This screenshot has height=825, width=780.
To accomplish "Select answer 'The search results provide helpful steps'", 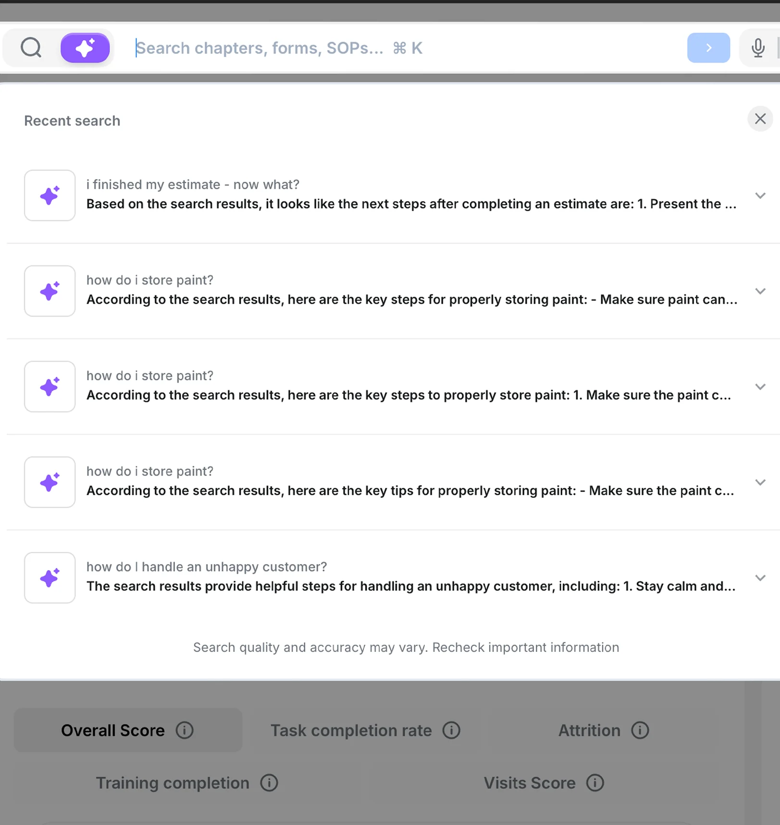I will [x=411, y=586].
